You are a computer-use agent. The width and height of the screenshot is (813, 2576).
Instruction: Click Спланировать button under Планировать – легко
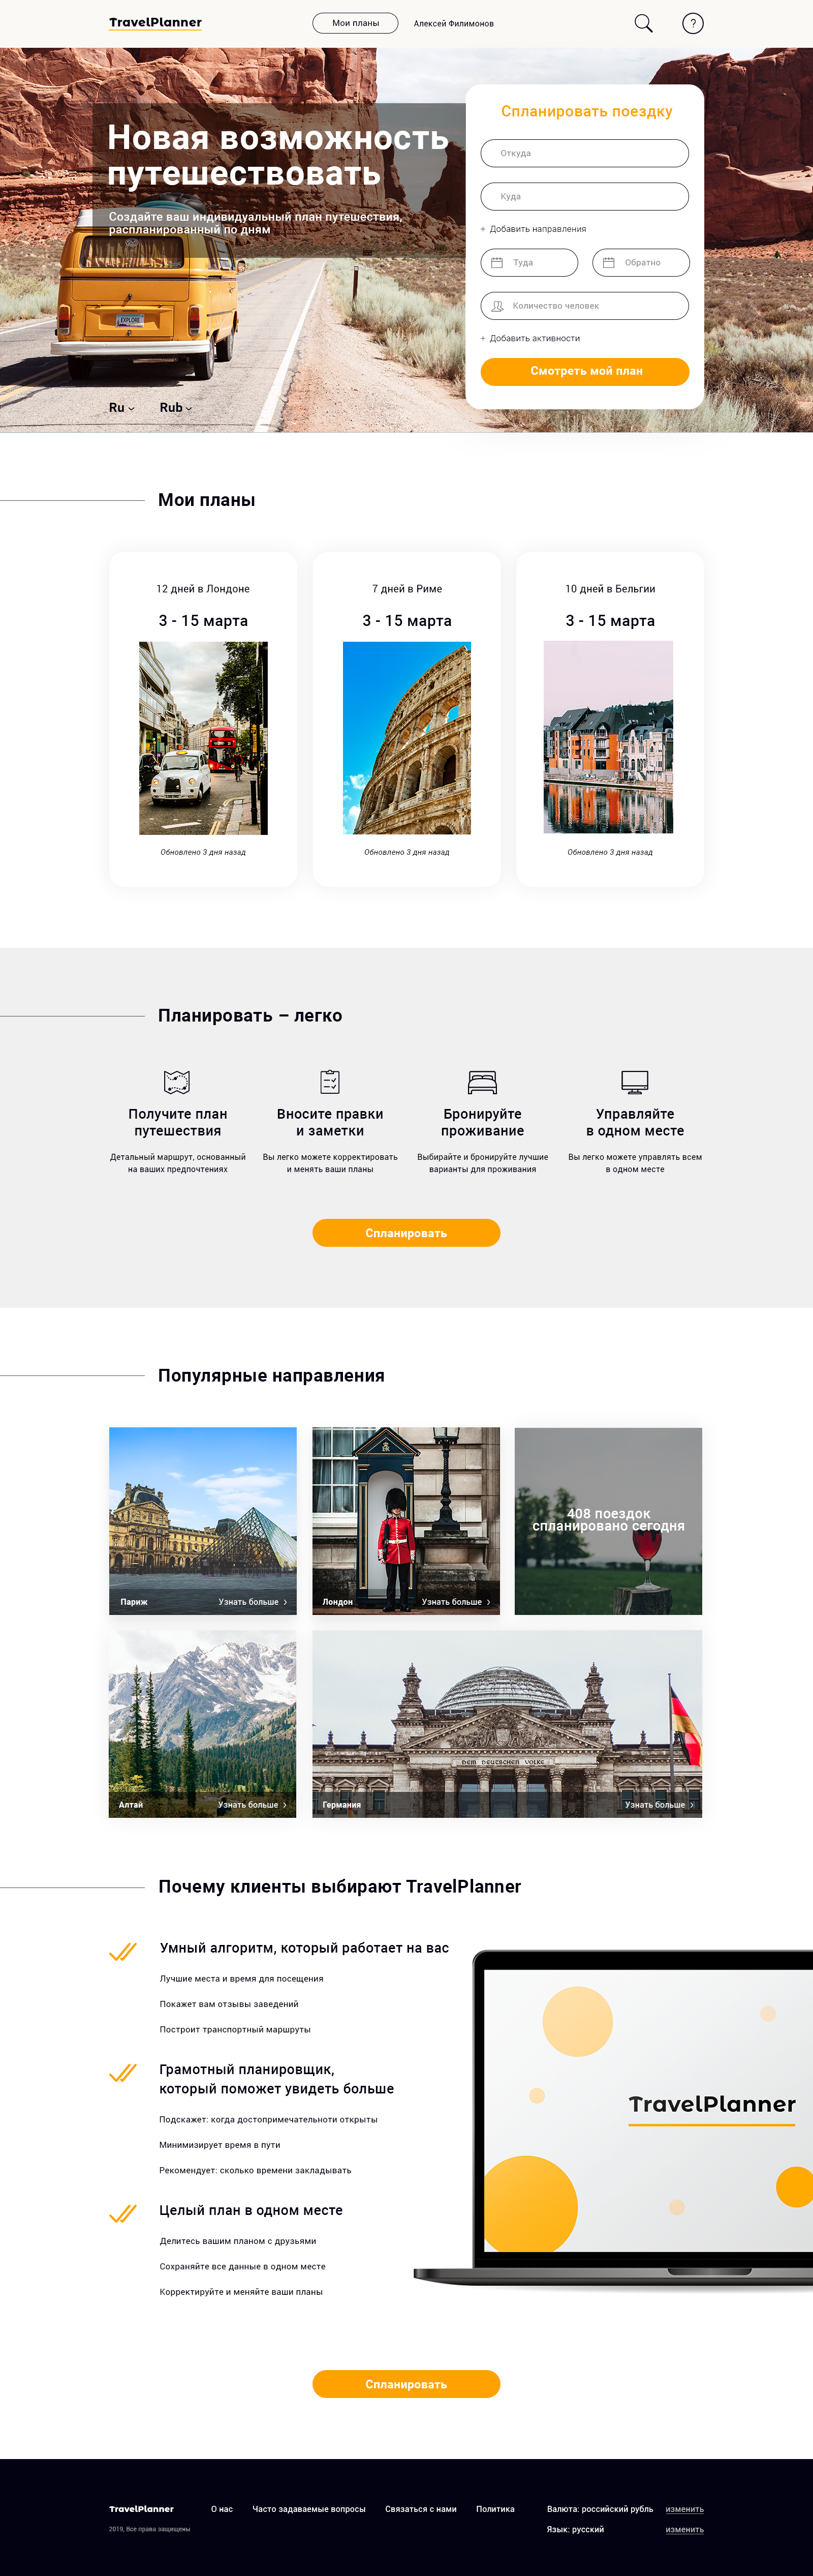(x=407, y=1233)
